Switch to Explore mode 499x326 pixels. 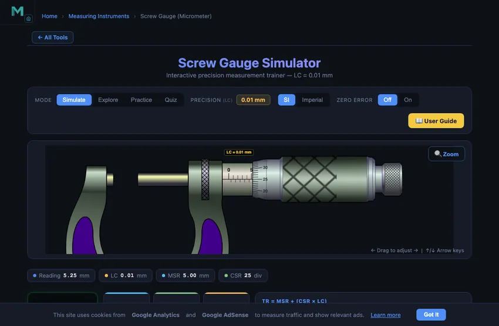pos(108,100)
